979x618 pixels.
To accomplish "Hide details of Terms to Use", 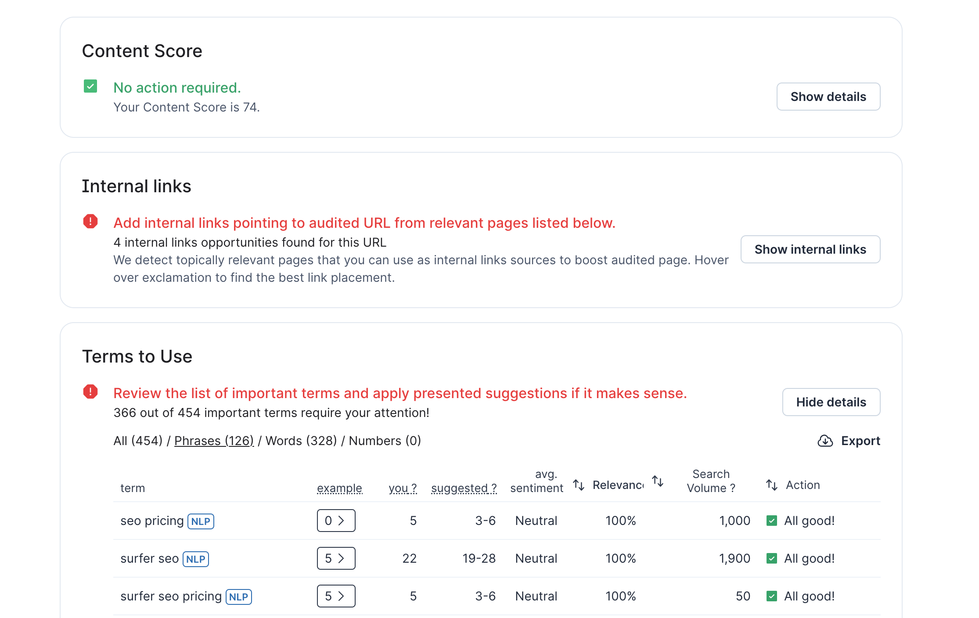I will (x=831, y=402).
